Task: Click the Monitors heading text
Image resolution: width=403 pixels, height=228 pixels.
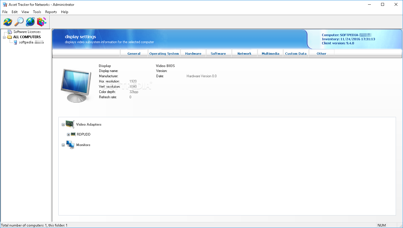Action: click(83, 145)
